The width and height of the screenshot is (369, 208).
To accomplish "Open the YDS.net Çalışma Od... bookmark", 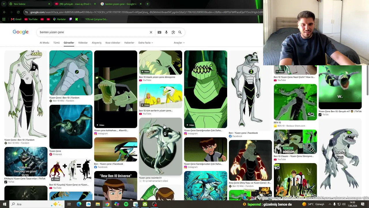I will [94, 19].
